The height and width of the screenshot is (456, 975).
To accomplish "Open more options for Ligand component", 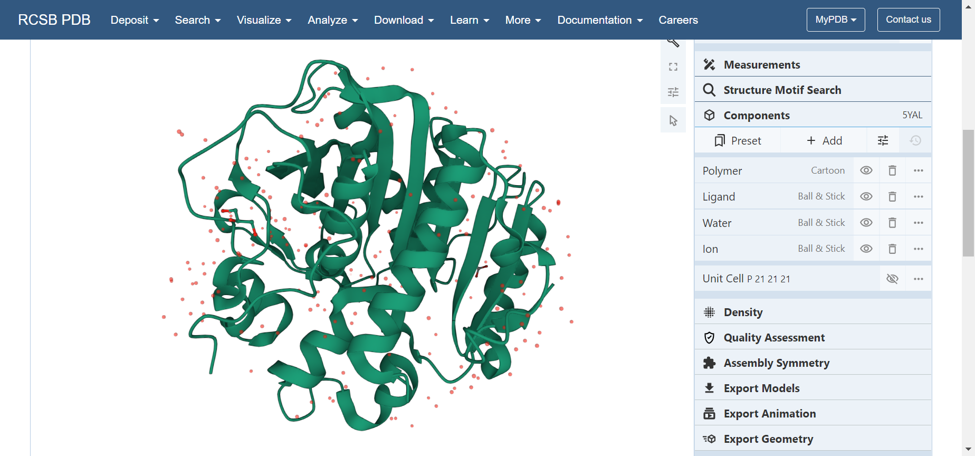I will (x=918, y=196).
